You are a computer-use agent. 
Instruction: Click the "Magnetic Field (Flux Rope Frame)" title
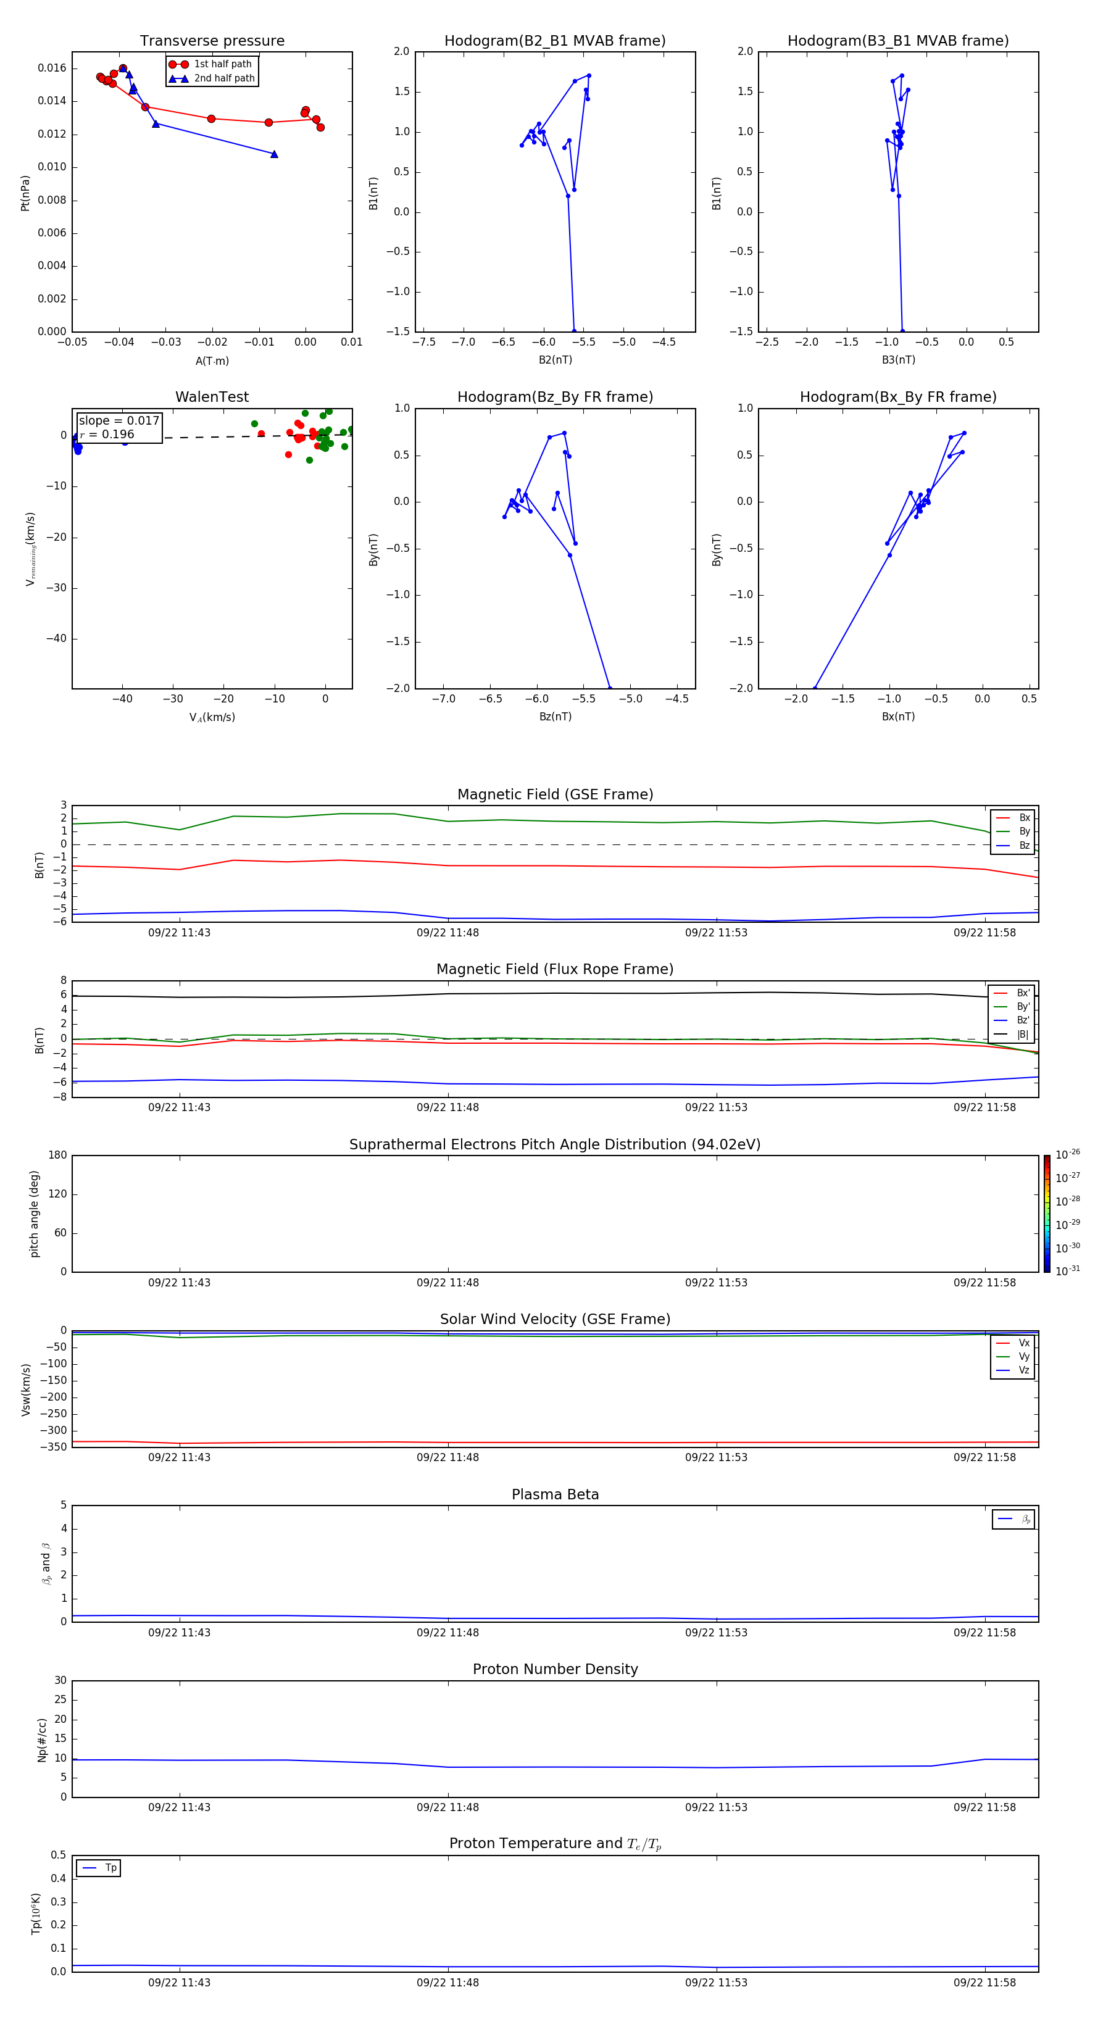(555, 970)
